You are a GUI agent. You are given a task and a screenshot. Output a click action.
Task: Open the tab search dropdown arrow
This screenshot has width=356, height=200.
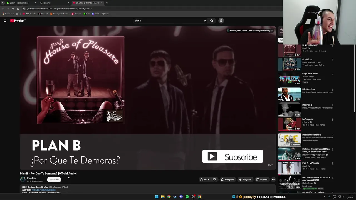click(3, 3)
